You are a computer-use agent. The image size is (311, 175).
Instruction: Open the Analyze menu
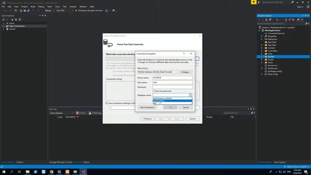(x=73, y=6)
